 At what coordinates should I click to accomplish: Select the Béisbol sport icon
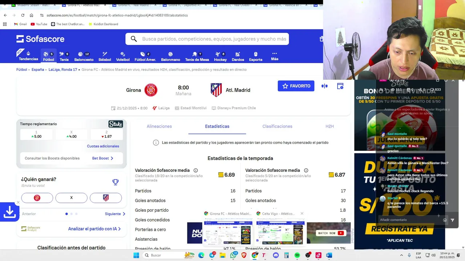[105, 56]
